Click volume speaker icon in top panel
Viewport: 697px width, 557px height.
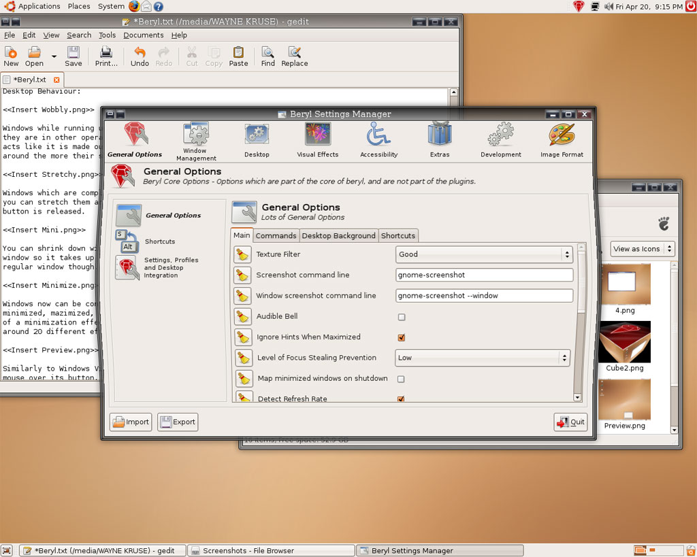[608, 6]
